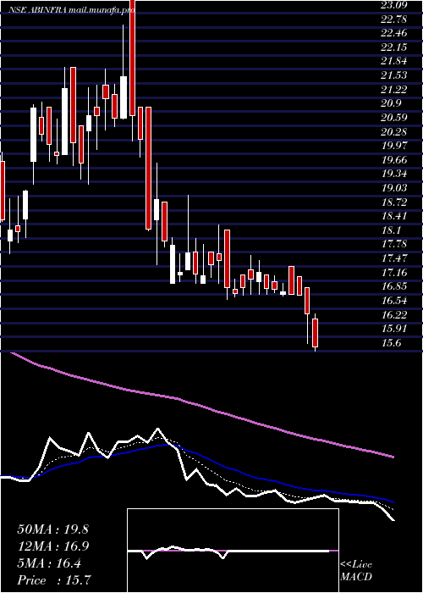Screen dimensions: 423x593
Task: Click the 18.72 price axis label
Action: (394, 202)
